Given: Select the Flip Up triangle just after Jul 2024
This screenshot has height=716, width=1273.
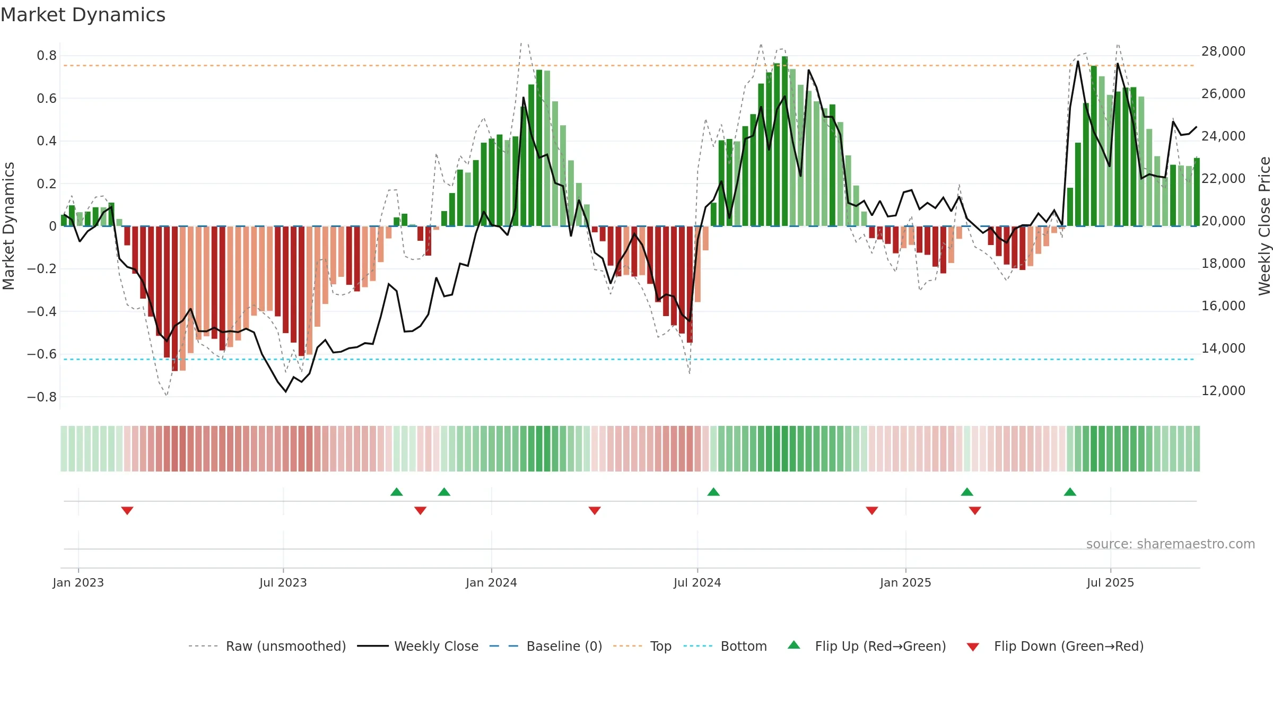Looking at the screenshot, I should [713, 492].
